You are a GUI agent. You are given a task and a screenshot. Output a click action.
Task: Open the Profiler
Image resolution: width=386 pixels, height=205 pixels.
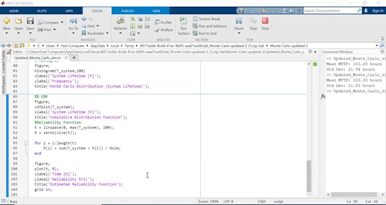163,22
